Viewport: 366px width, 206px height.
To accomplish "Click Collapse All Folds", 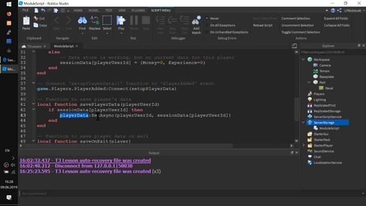I will tap(337, 25).
